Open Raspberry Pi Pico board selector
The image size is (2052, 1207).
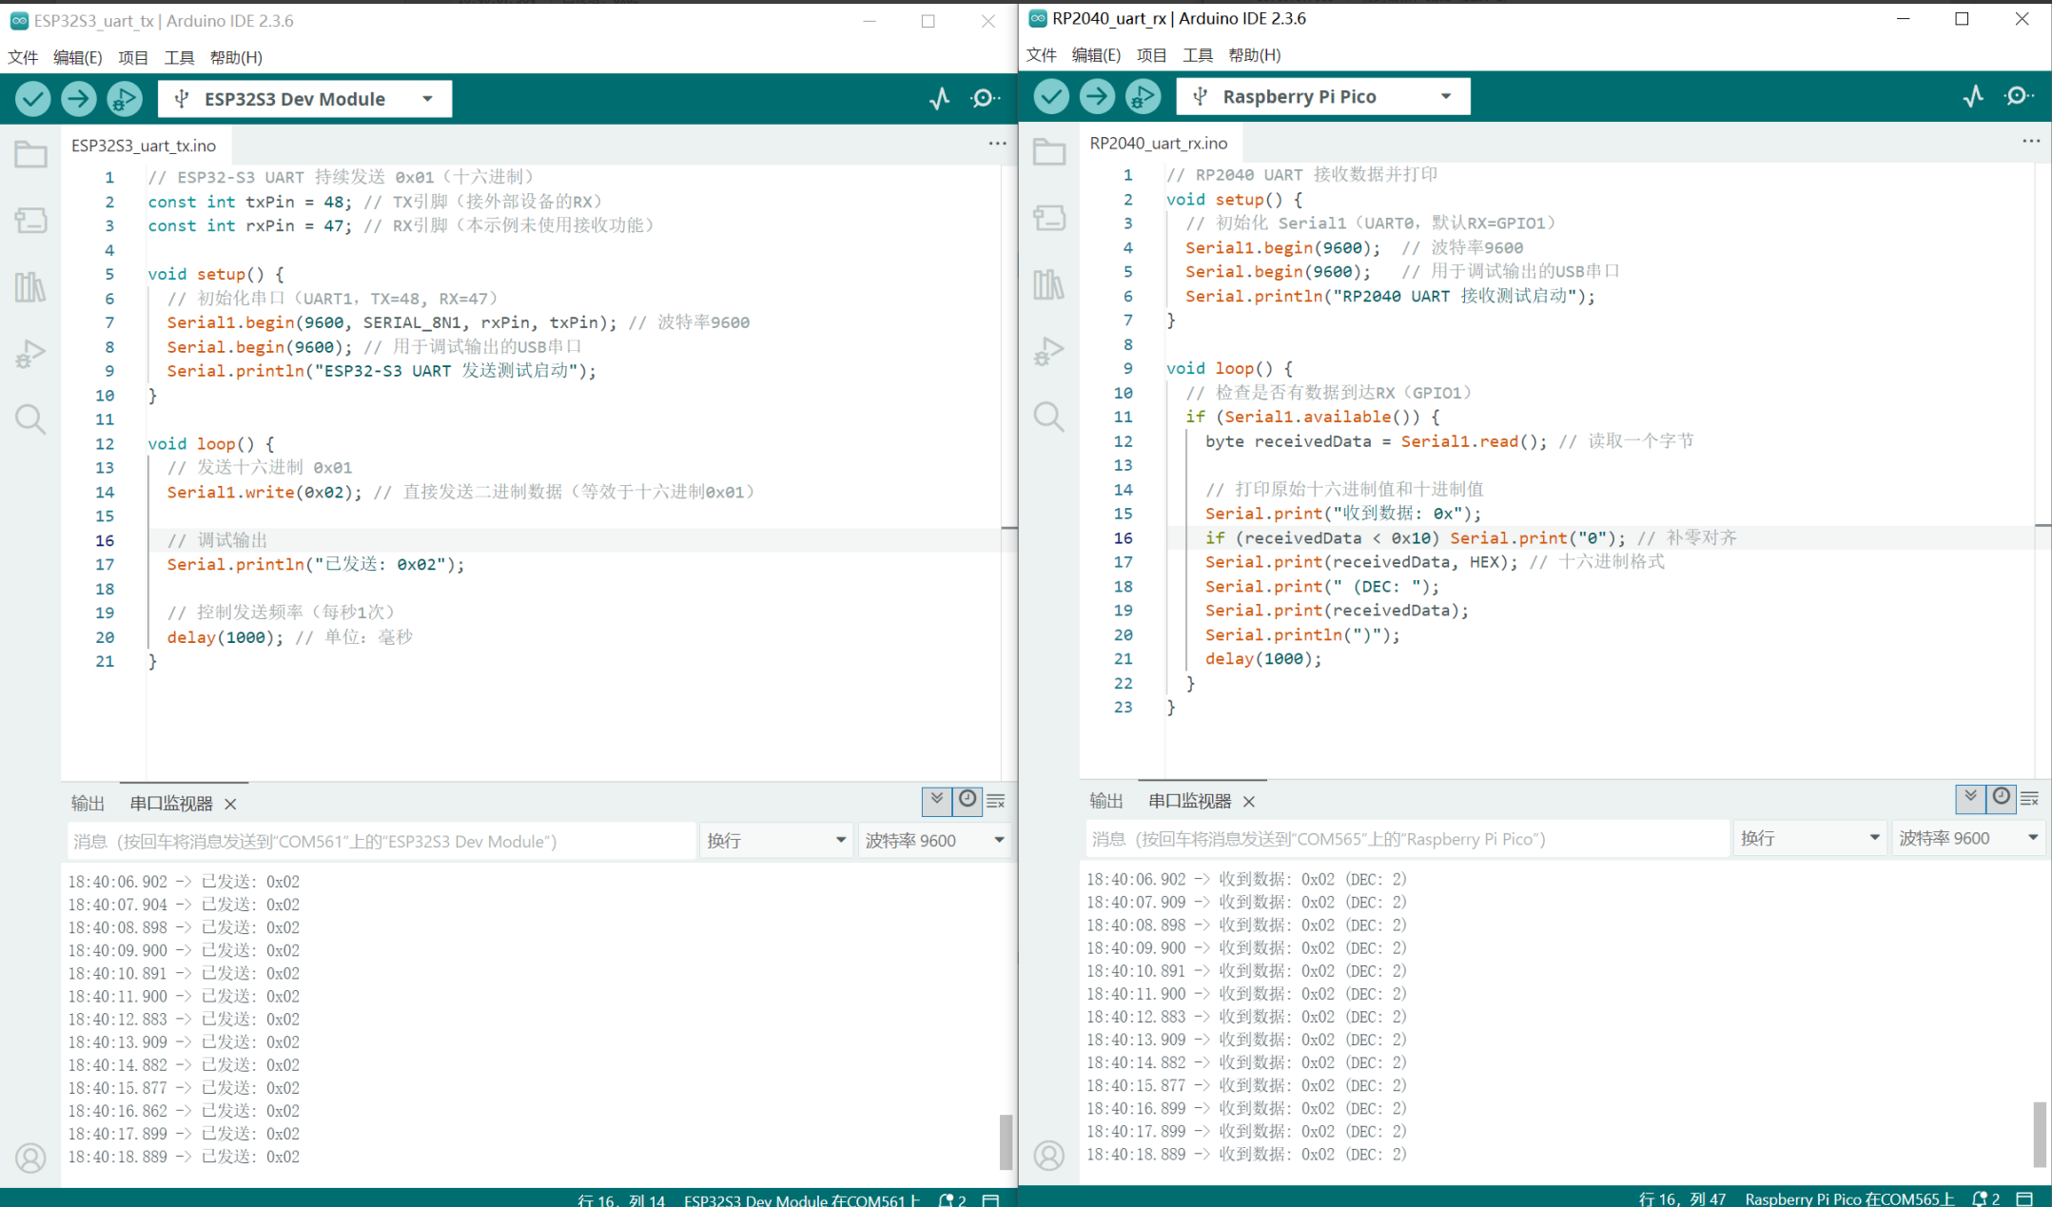pyautogui.click(x=1322, y=96)
